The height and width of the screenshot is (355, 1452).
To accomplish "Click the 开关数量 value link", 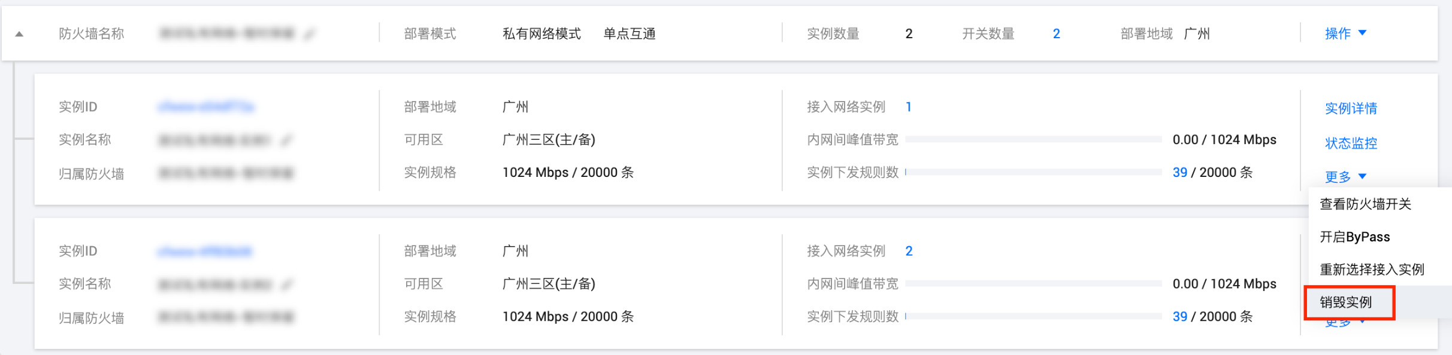I will pos(1057,34).
